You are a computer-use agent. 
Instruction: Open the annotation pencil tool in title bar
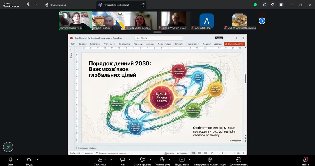coord(264,4)
